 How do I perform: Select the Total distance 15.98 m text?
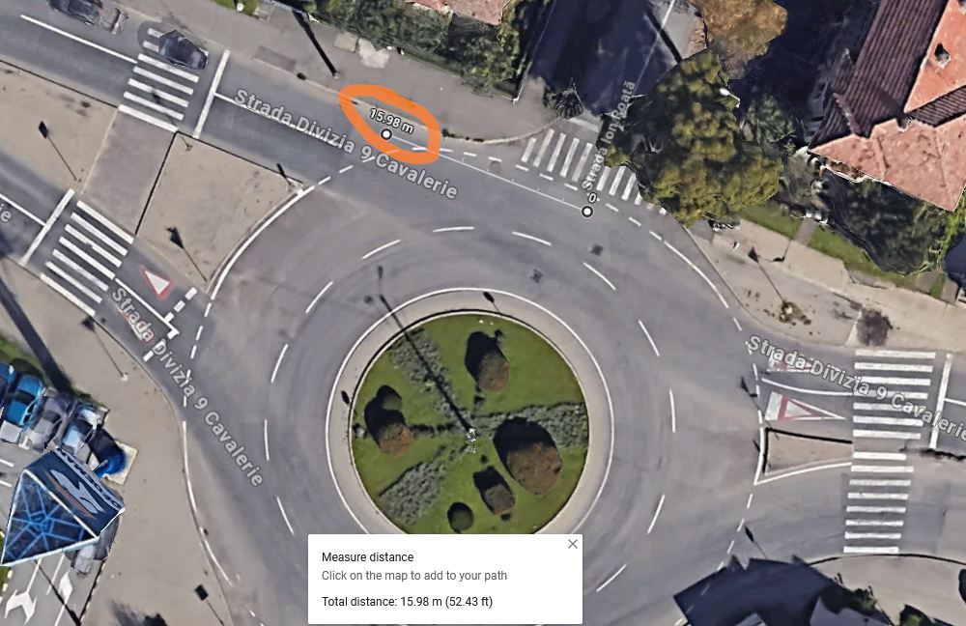(407, 601)
